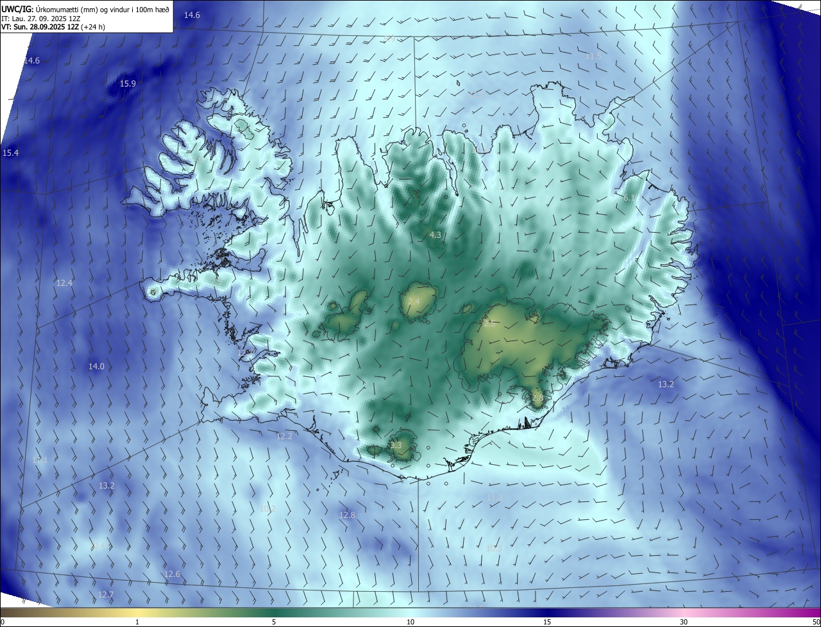This screenshot has height=627, width=821.
Task: Click the magenta end of the color scale
Action: (809, 612)
